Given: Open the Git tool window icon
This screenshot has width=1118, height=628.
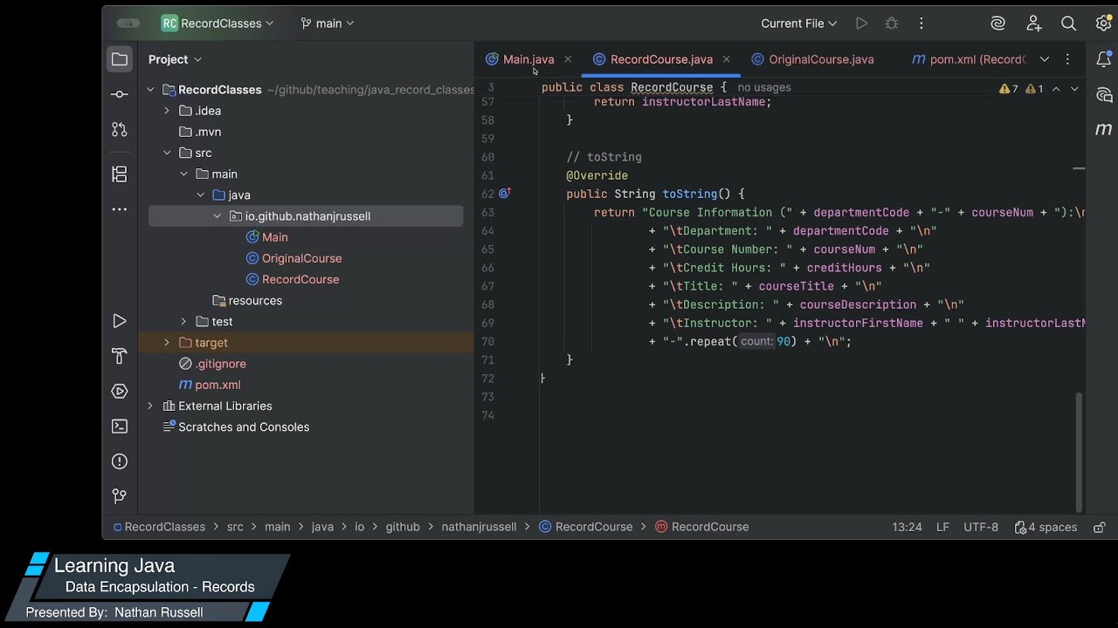Looking at the screenshot, I should tap(120, 496).
